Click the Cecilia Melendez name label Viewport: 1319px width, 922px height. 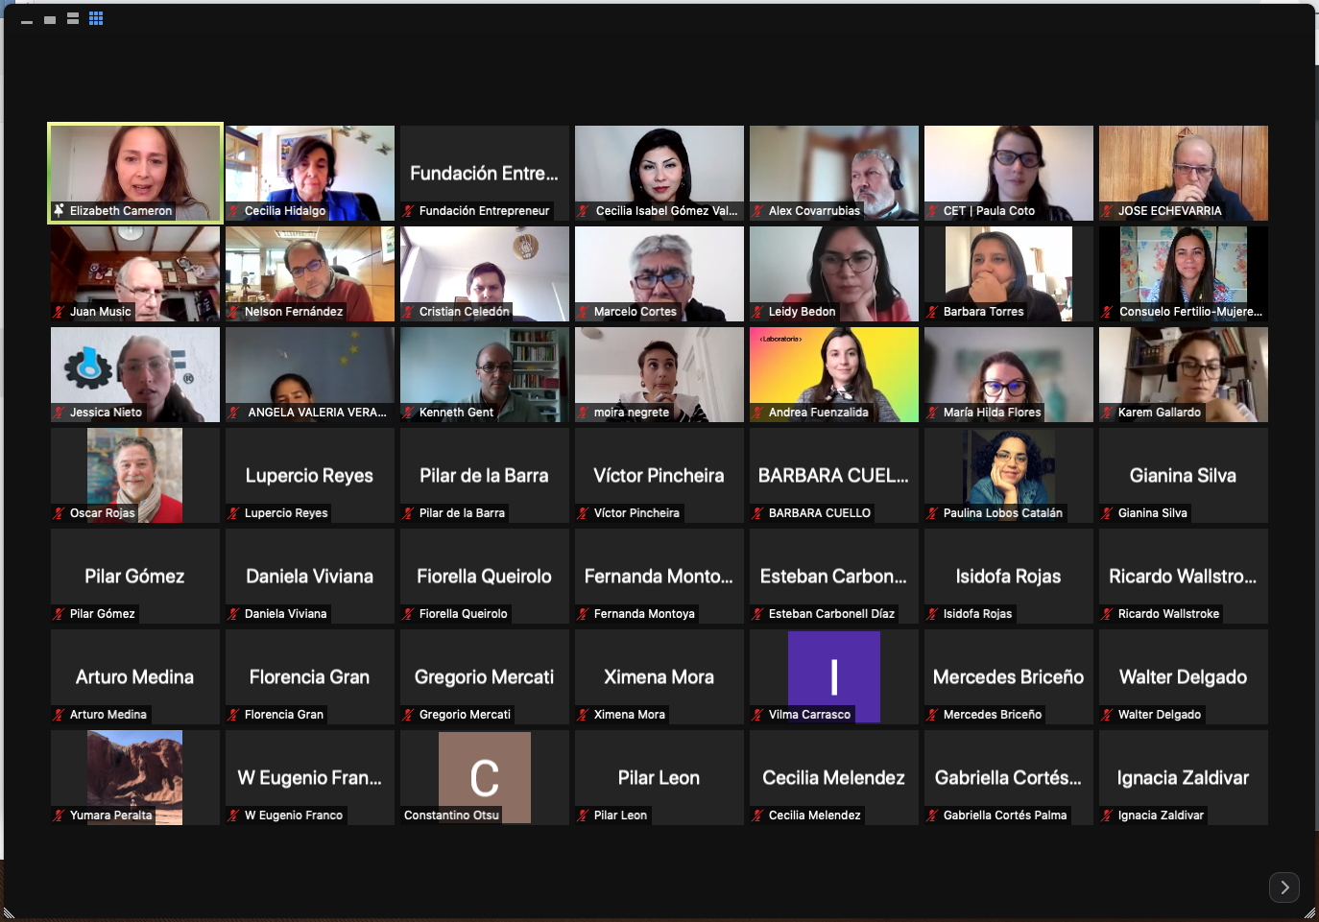pyautogui.click(x=815, y=816)
